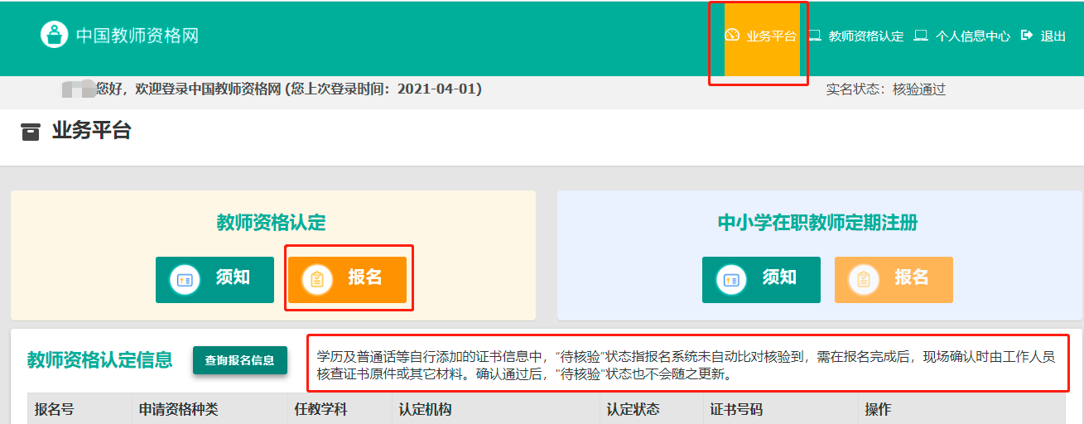Open 个人信息中心 from the top menu

972,36
